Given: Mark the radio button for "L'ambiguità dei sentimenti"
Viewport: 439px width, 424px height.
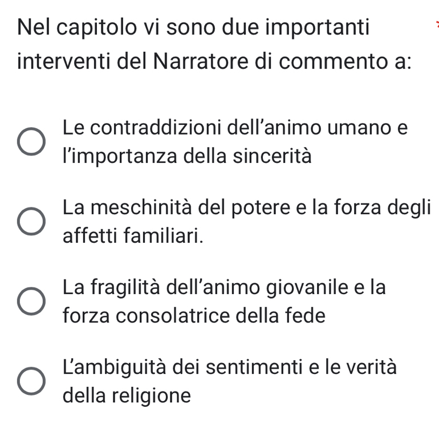Looking at the screenshot, I should click(31, 381).
